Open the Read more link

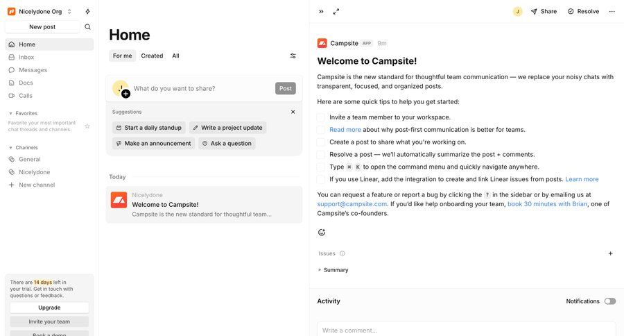click(x=345, y=130)
